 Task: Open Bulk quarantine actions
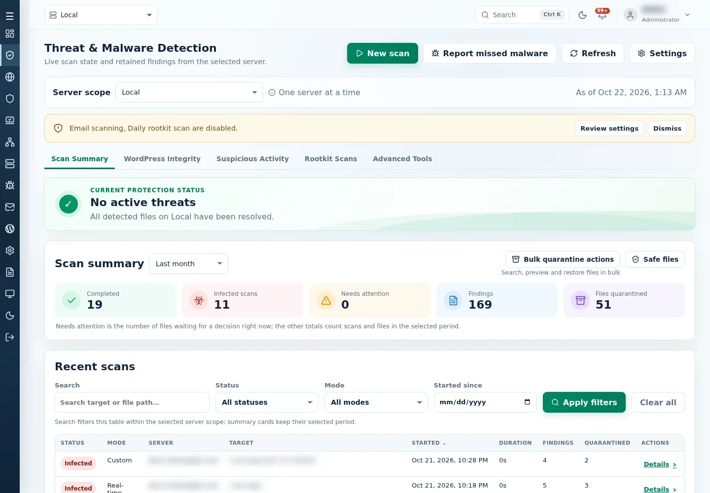pos(563,259)
